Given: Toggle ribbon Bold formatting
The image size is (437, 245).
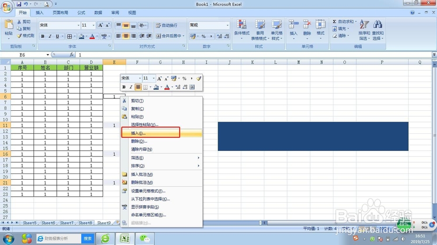Looking at the screenshot, I should point(43,36).
